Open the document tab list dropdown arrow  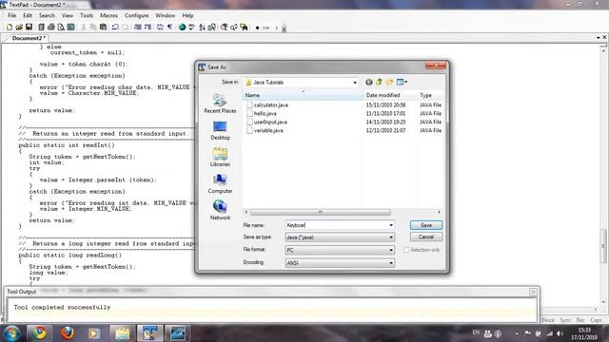(x=599, y=38)
